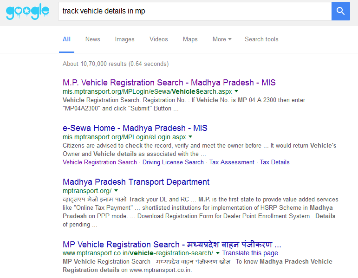Screen dimensions: 358x278
Task: Click the www.mptransport.co.in vehicle-registration-search URL text
Action: (138, 253)
